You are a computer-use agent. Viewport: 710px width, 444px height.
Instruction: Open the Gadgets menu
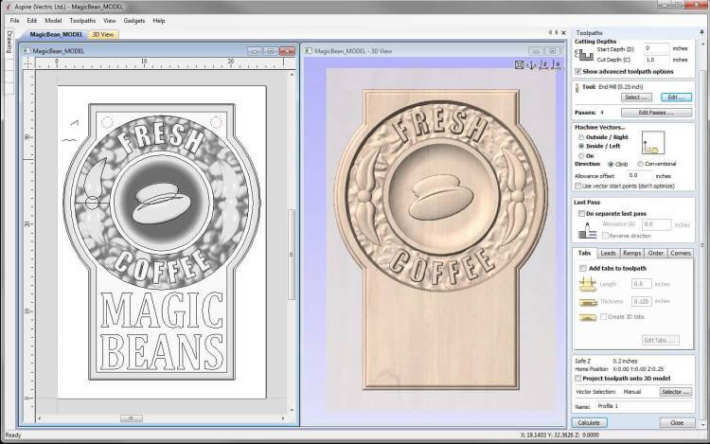click(134, 21)
